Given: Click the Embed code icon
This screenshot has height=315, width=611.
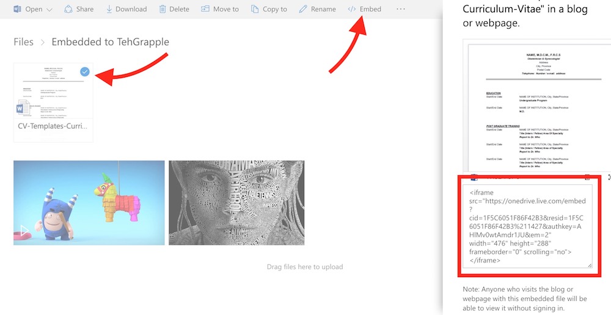Looking at the screenshot, I should (x=352, y=9).
